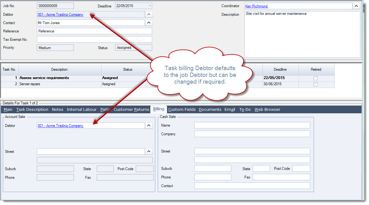369x205 pixels.
Task: Click Account Sale Suburb field
Action: pyautogui.click(x=55, y=169)
